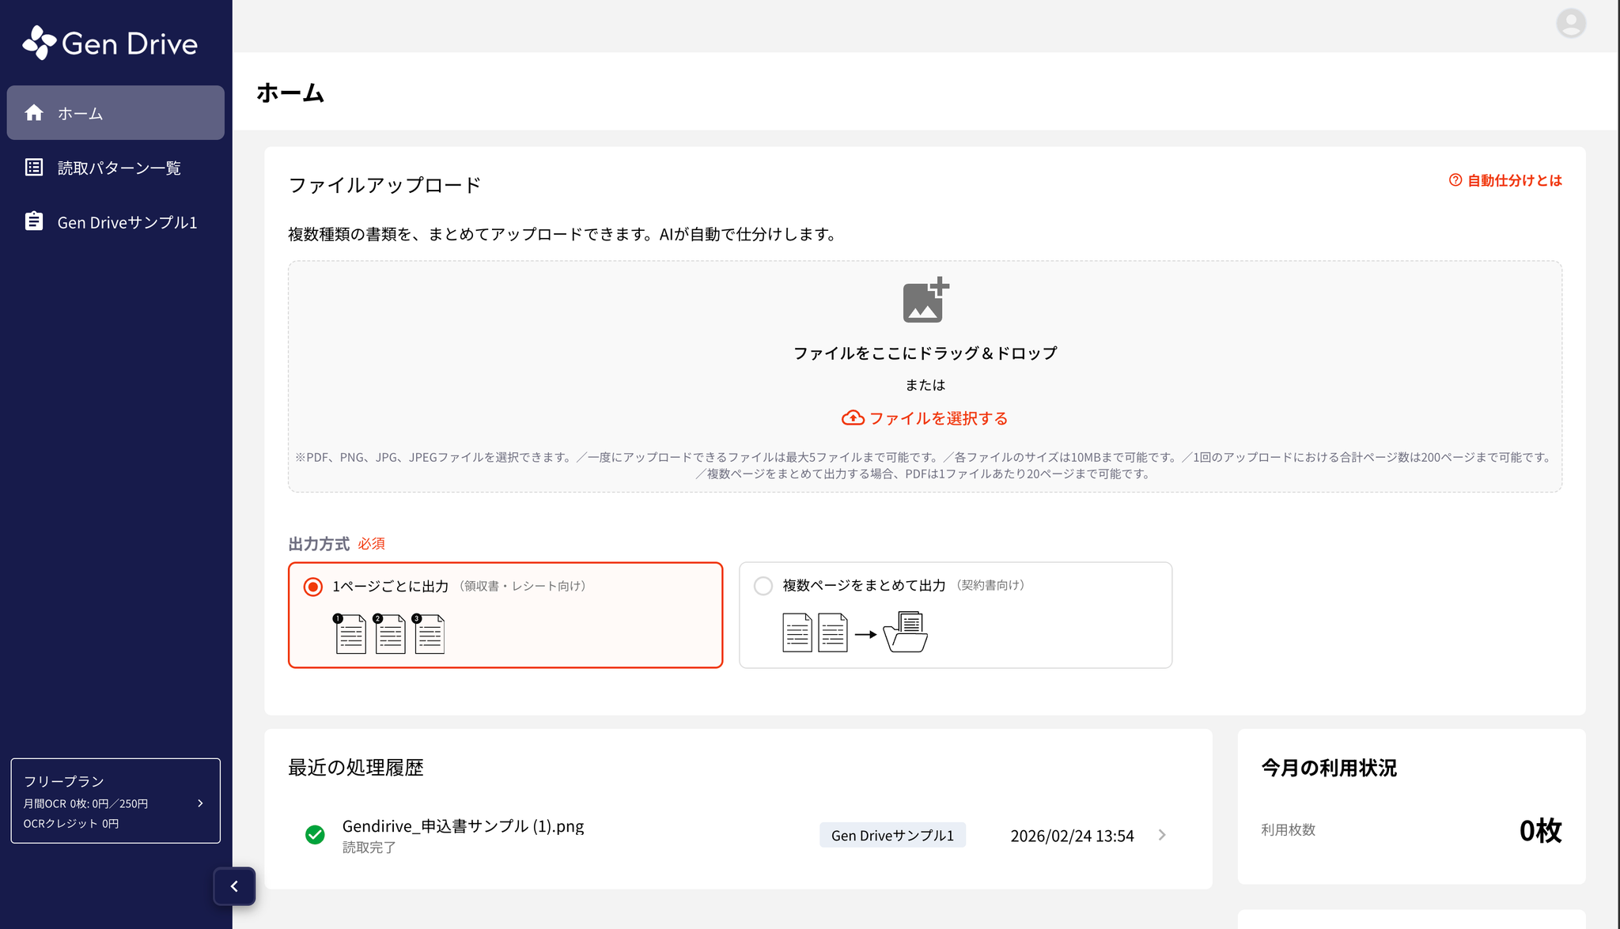The height and width of the screenshot is (929, 1620).
Task: Click the pages-to-folder merge illustration
Action: (x=854, y=633)
